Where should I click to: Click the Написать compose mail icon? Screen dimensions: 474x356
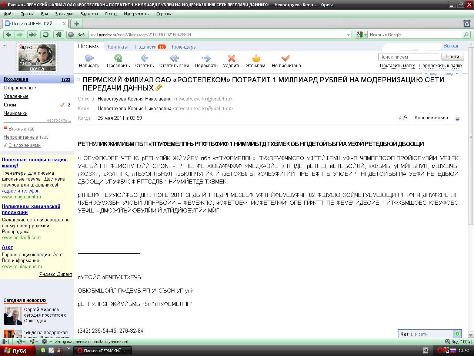click(x=89, y=59)
